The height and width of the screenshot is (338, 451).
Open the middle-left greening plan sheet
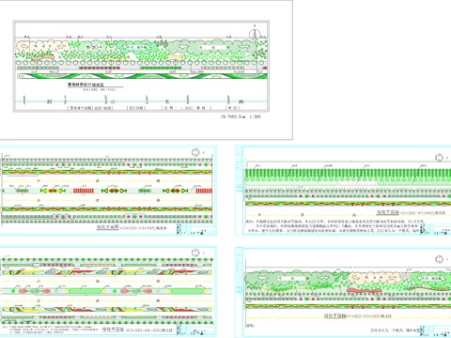click(x=108, y=191)
